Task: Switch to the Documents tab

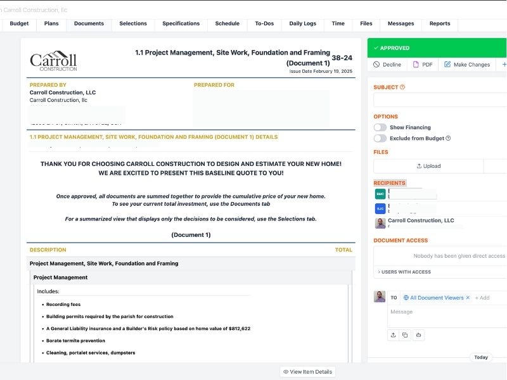Action: (89, 23)
